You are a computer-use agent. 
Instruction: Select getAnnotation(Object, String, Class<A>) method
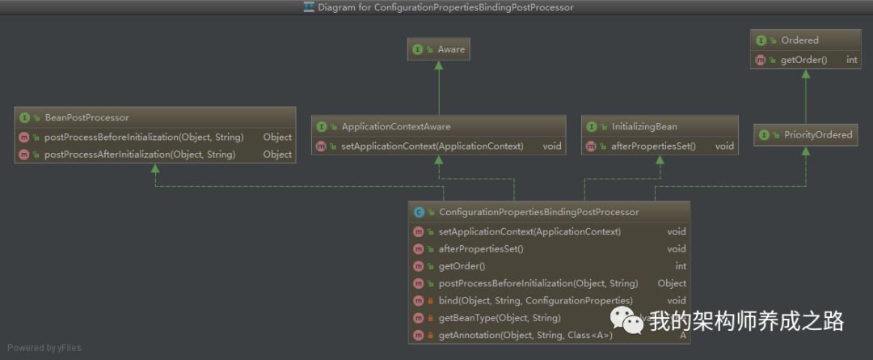[525, 335]
